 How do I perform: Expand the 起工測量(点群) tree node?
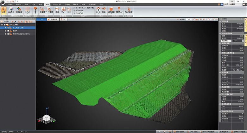(5, 28)
